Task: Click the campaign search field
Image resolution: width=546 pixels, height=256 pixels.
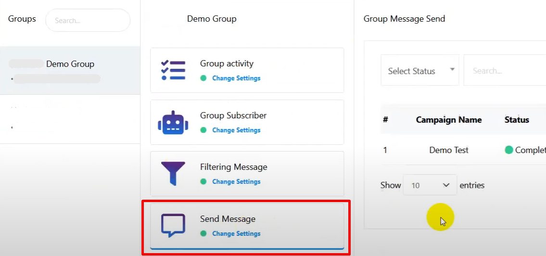Action: 503,70
